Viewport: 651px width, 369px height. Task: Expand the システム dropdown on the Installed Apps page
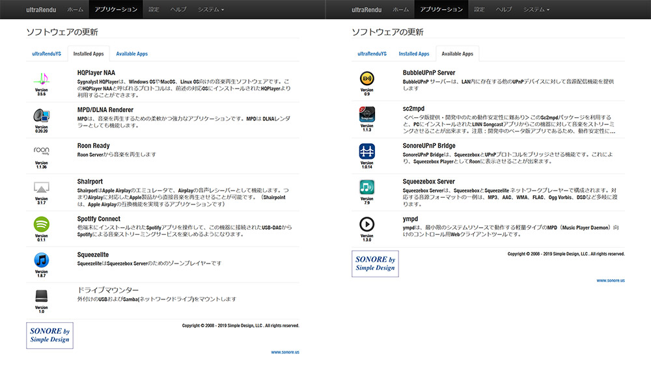pyautogui.click(x=210, y=10)
